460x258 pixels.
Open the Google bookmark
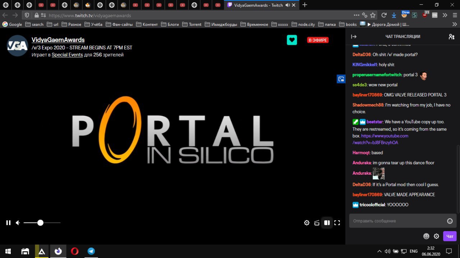[12, 24]
